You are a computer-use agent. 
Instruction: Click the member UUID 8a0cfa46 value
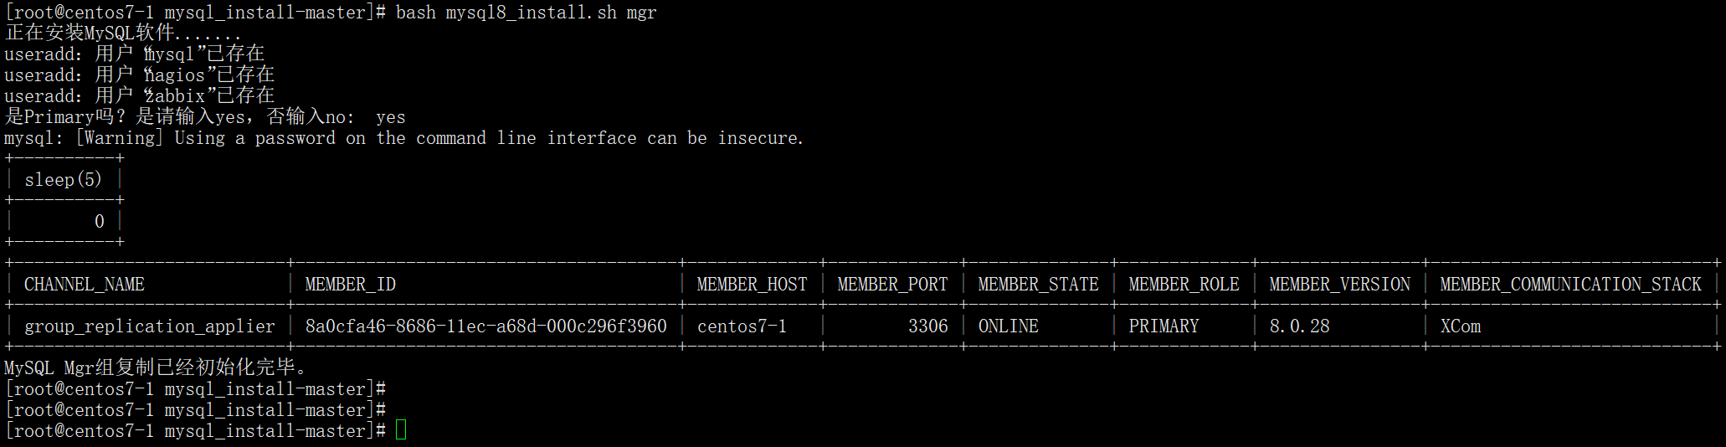click(x=485, y=326)
